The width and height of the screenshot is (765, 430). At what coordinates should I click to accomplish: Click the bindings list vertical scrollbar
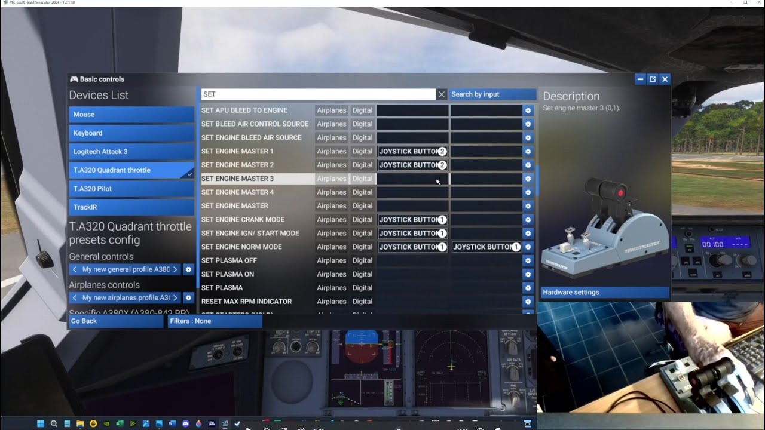537,180
